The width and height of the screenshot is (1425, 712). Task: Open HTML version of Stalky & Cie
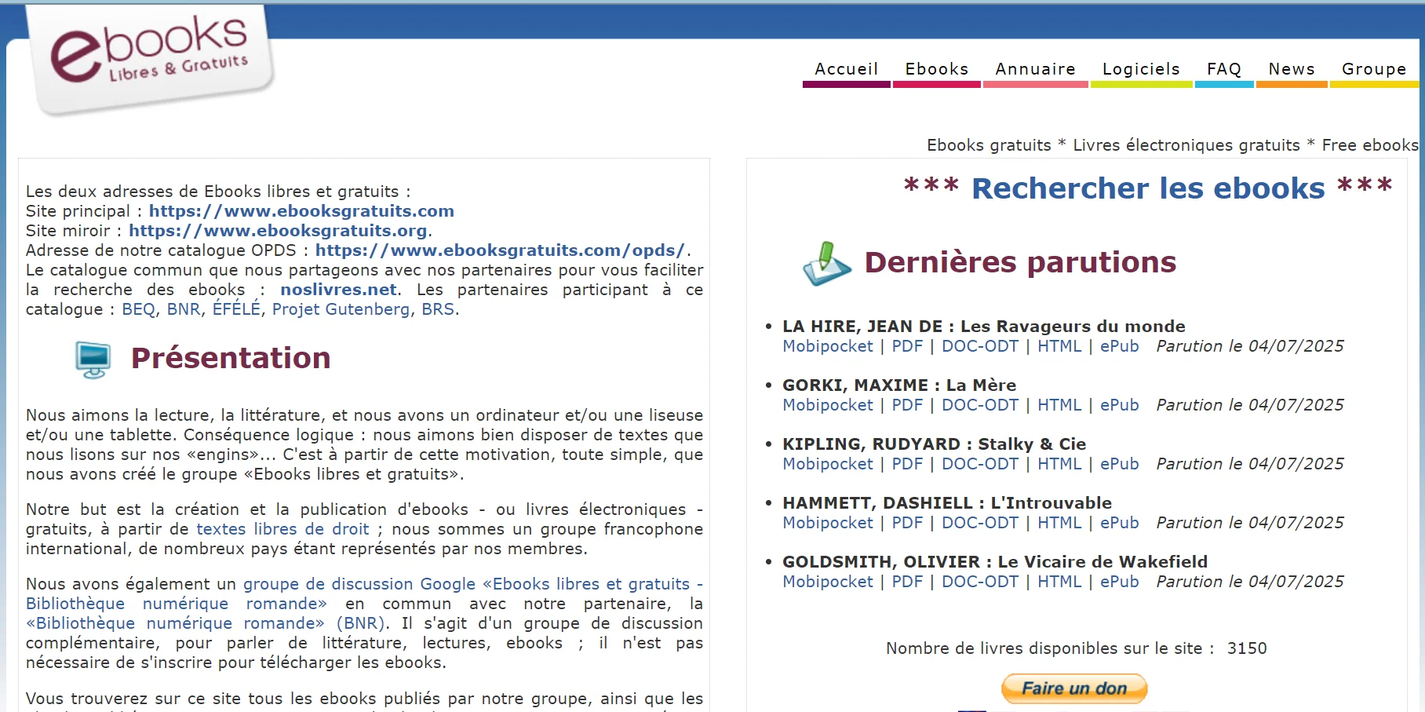pyautogui.click(x=1059, y=464)
